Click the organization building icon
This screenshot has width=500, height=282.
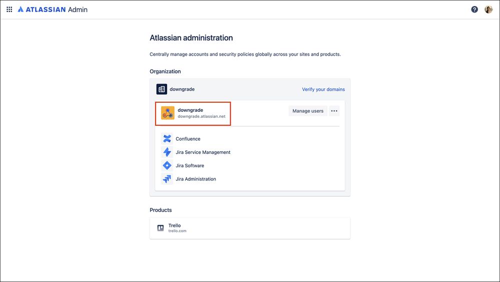(162, 89)
